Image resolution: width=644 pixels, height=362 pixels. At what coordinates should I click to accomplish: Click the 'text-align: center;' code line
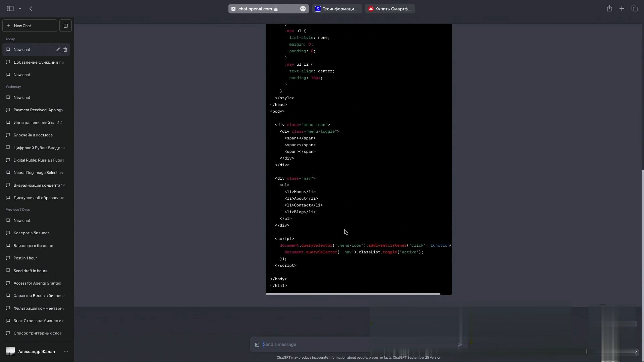[x=312, y=71]
